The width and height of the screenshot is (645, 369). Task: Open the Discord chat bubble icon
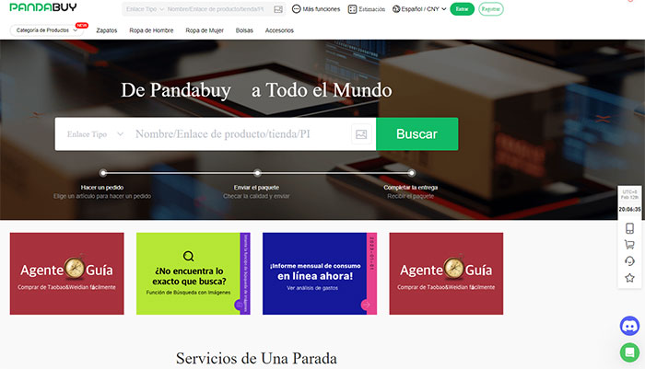coord(629,326)
